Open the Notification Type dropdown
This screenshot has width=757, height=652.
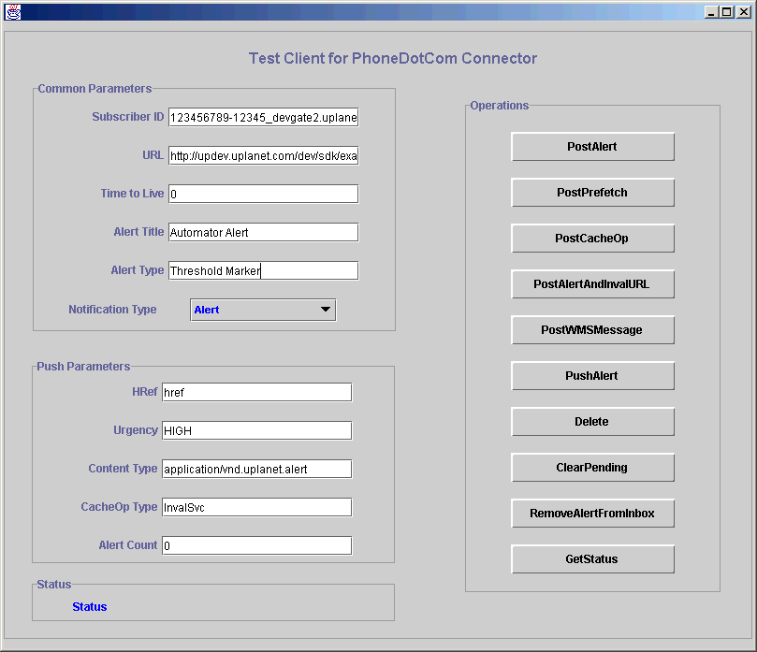(323, 309)
